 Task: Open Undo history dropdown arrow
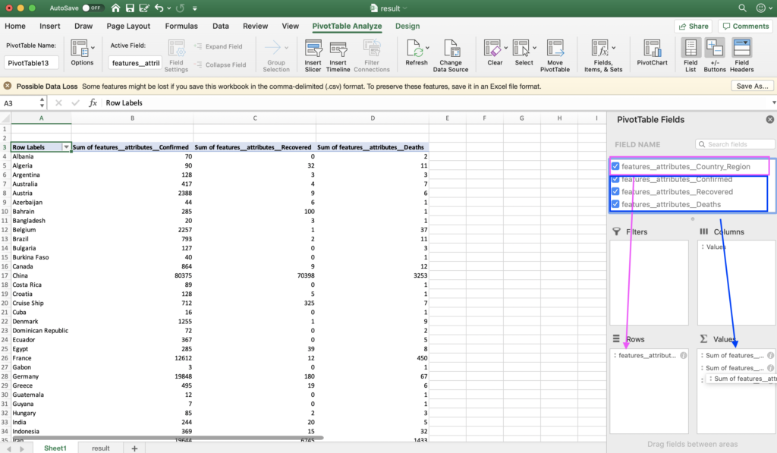169,8
